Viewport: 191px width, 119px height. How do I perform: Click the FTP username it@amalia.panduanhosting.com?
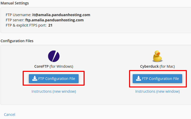(61, 15)
